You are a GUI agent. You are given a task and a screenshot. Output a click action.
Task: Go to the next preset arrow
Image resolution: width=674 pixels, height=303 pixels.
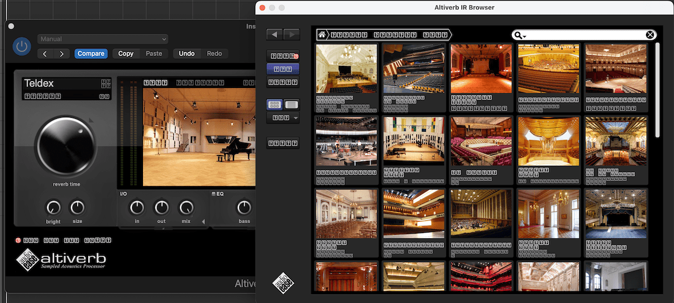click(x=62, y=54)
